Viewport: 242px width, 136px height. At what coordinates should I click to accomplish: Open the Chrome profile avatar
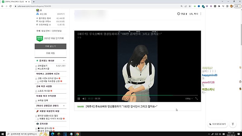pos(231,6)
